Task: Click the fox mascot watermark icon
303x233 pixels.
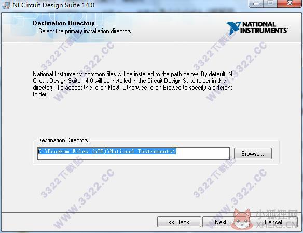Action: [242, 220]
